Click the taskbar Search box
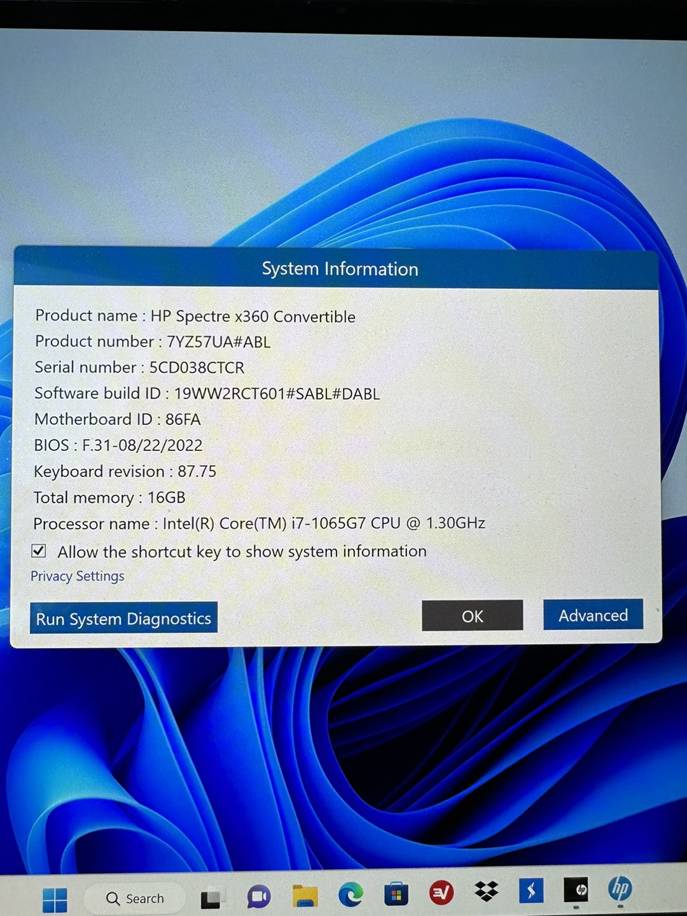Image resolution: width=687 pixels, height=916 pixels. pos(135,898)
